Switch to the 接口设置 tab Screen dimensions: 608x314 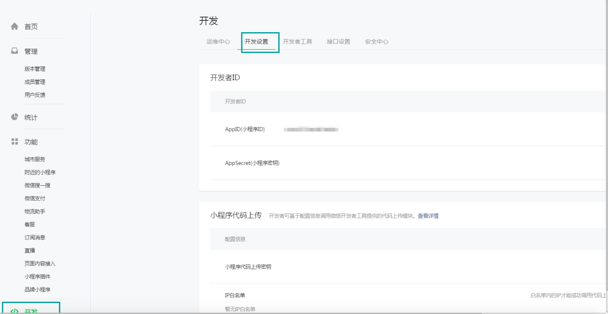click(x=339, y=42)
